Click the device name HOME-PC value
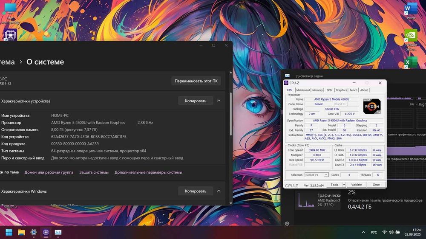The image size is (426, 239). tap(60, 115)
